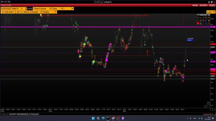Select the horizontal line tool in Draw Tool
The image size is (216, 121).
201,18
